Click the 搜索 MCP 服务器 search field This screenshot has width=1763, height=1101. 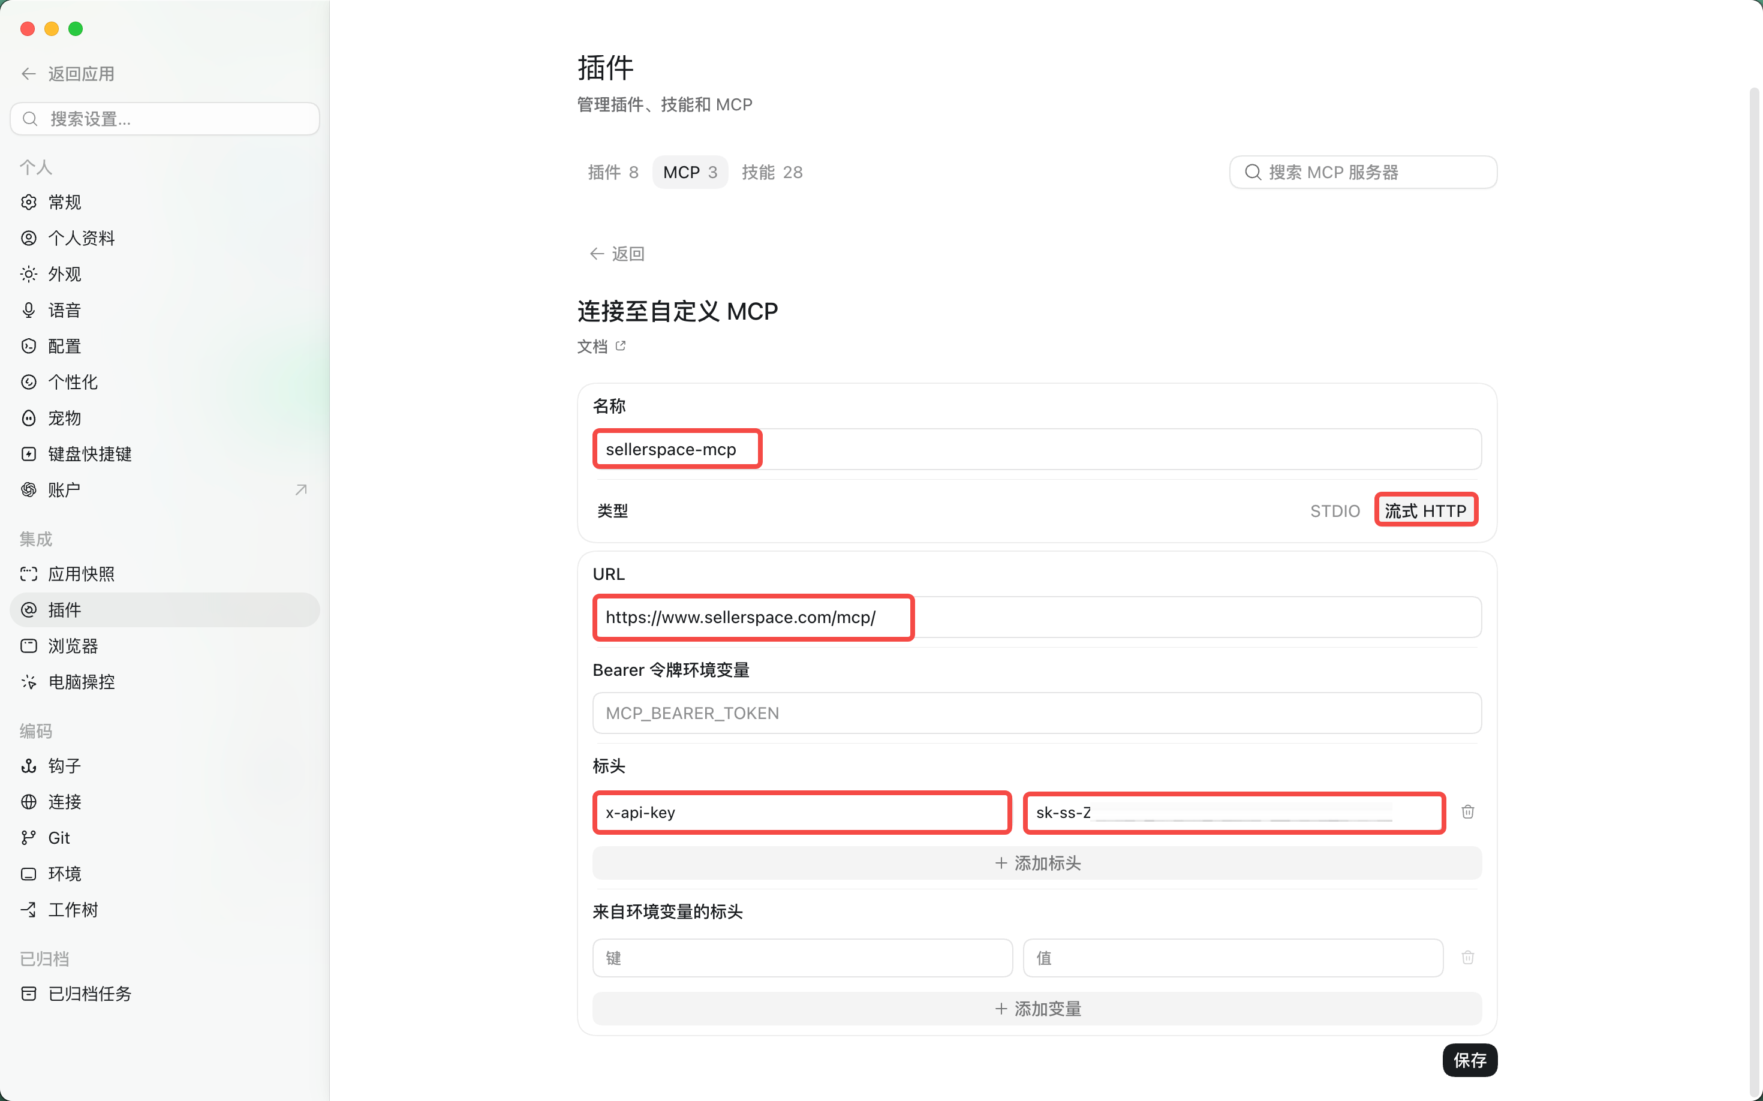tap(1362, 173)
